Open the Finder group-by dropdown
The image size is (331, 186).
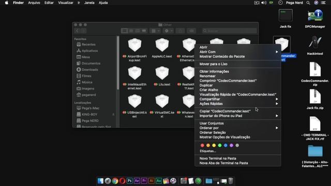pos(155,31)
